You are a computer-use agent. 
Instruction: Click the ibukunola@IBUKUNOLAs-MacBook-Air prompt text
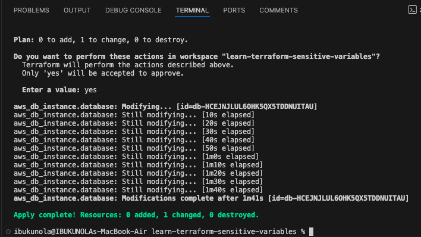click(80, 232)
